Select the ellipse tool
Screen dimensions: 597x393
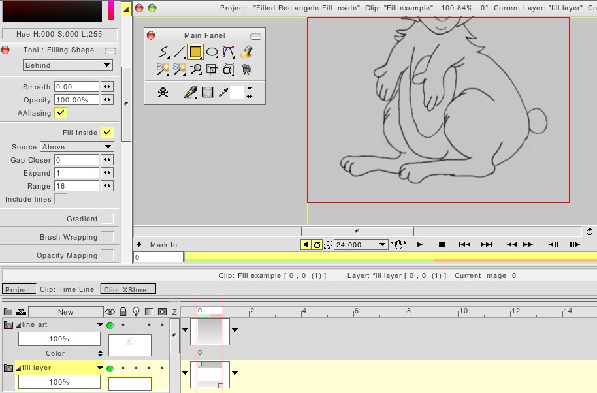tap(212, 52)
